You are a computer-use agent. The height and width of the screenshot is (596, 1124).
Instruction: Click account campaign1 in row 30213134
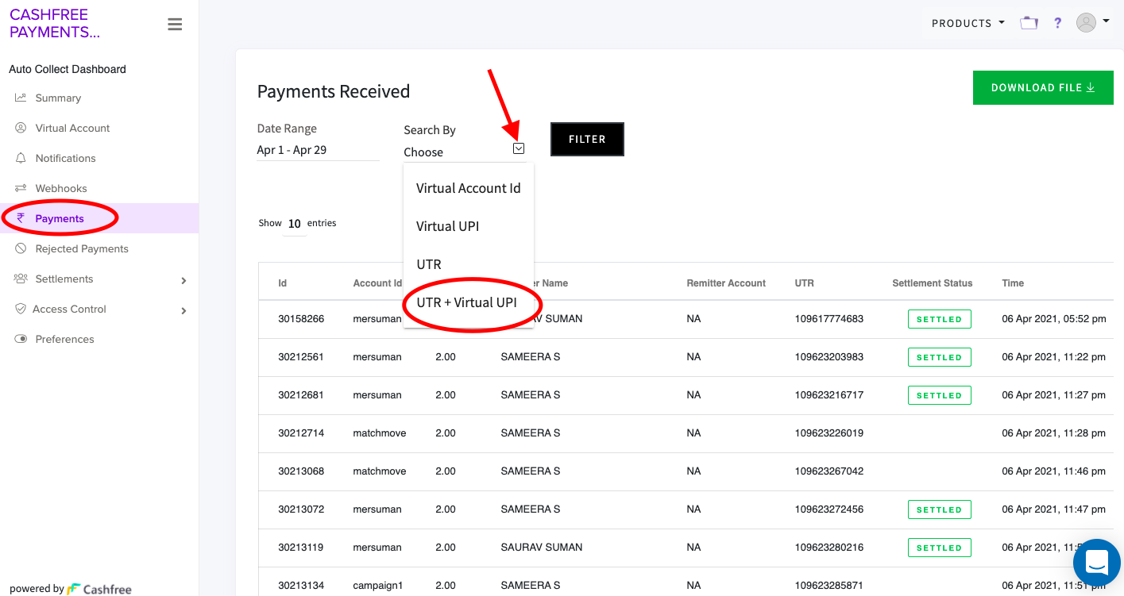point(378,586)
